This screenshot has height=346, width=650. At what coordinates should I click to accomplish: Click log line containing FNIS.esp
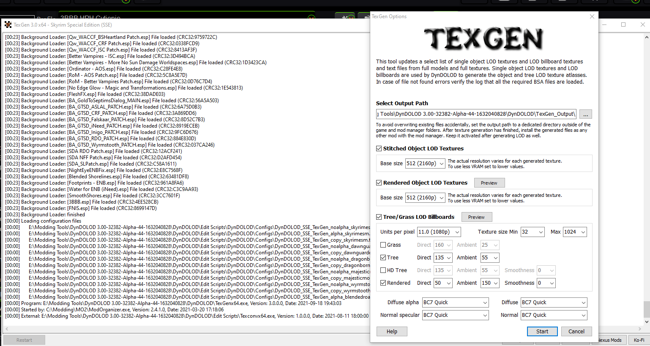(81, 208)
